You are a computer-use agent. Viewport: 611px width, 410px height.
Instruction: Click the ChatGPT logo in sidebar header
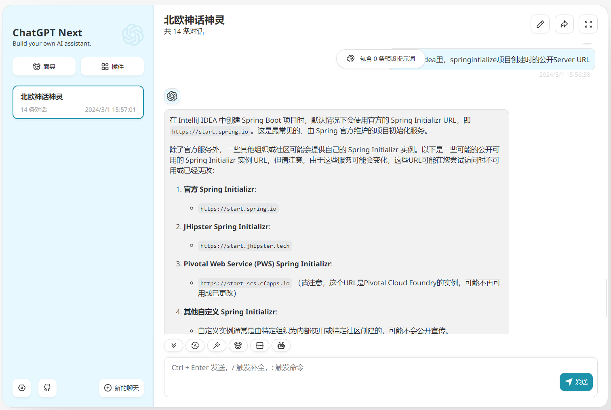click(133, 35)
